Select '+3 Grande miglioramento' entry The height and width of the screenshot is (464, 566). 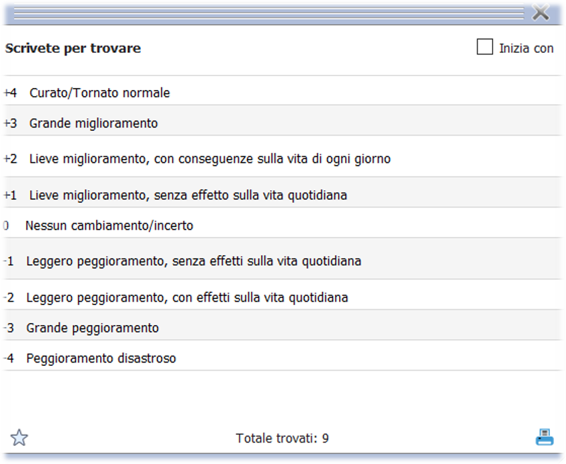93,124
